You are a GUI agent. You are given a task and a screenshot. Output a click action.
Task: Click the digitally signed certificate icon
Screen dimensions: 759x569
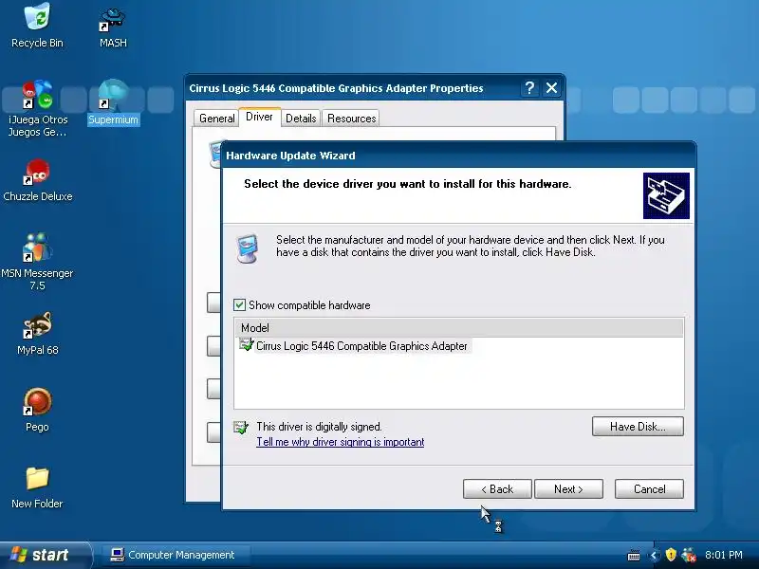[241, 428]
